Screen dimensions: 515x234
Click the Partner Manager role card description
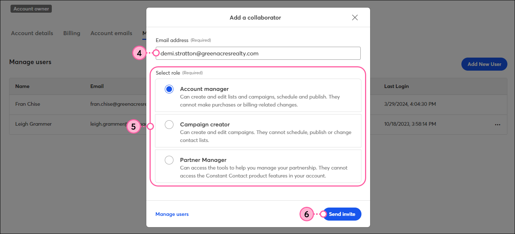[x=264, y=172]
